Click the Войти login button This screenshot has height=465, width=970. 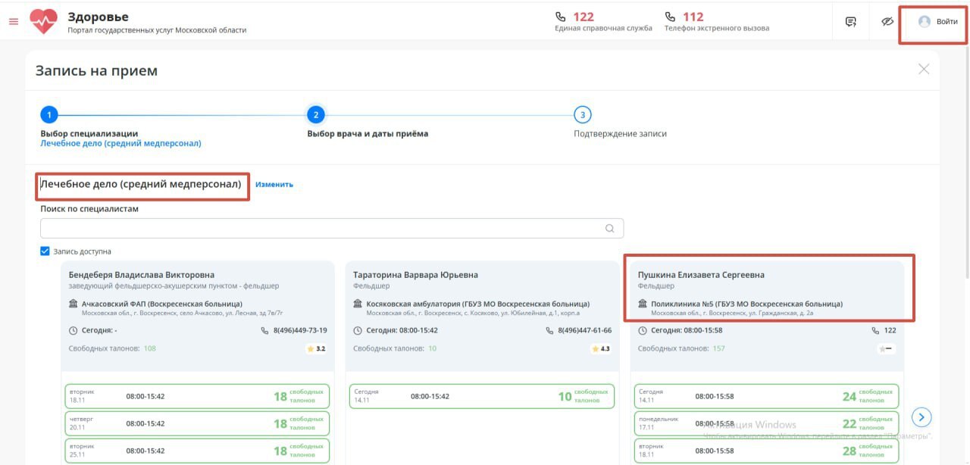tap(938, 22)
